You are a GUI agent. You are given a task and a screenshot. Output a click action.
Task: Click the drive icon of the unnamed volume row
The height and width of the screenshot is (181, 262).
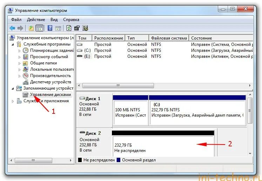click(80, 44)
